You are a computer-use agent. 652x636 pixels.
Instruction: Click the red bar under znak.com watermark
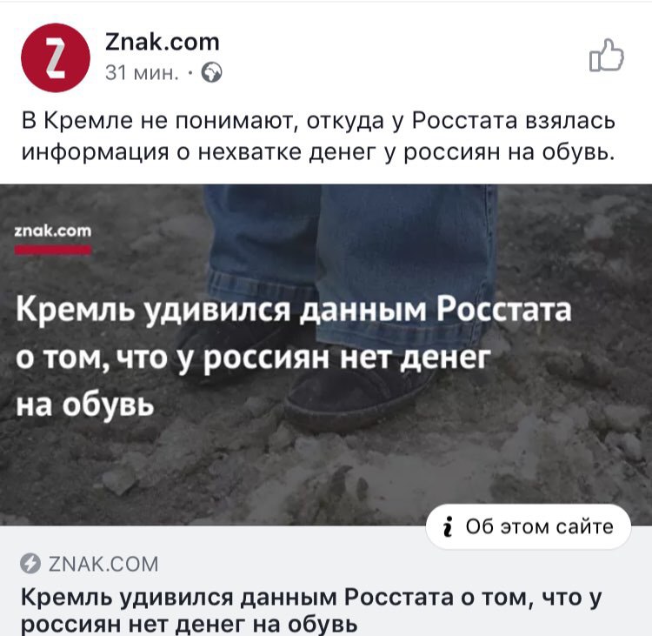tap(53, 250)
